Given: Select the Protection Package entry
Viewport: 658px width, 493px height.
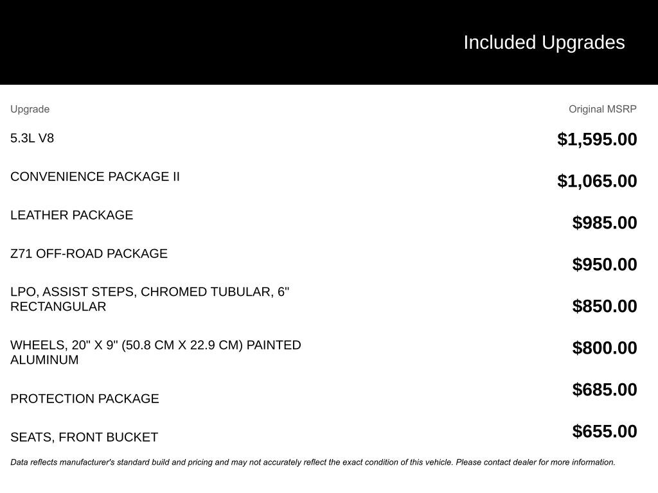Looking at the screenshot, I should pyautogui.click(x=85, y=399).
